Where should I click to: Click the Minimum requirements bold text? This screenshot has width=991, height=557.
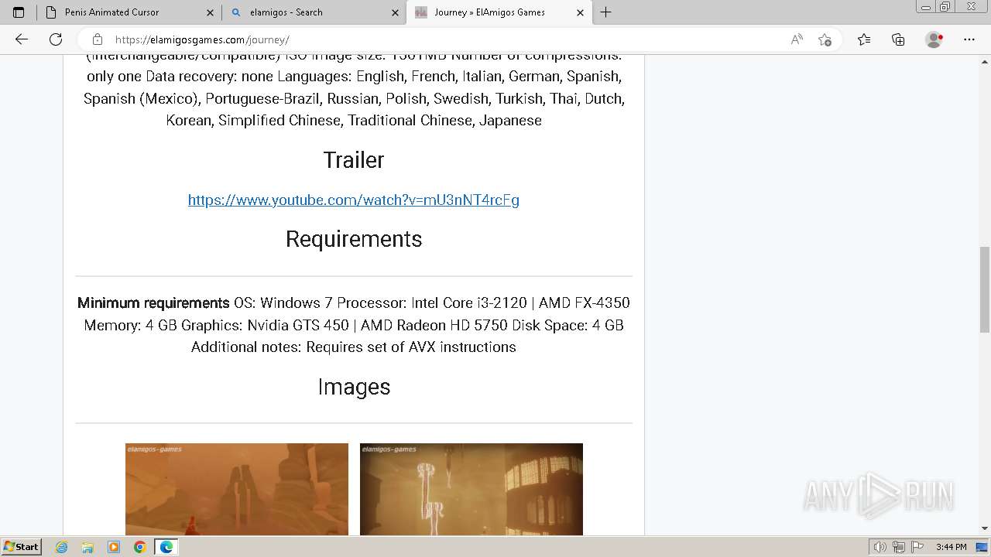(x=153, y=303)
